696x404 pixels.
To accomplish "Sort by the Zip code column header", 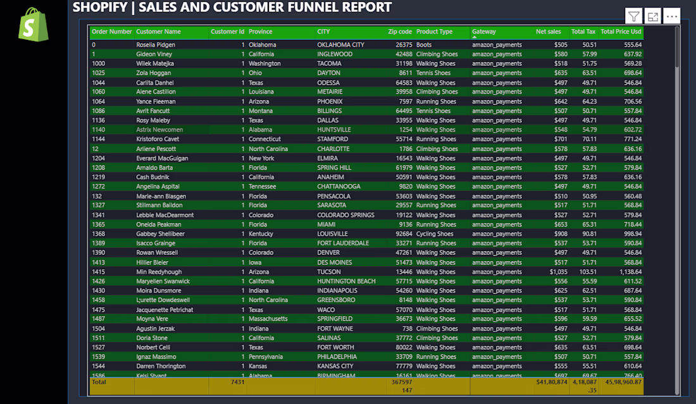I will click(x=399, y=32).
